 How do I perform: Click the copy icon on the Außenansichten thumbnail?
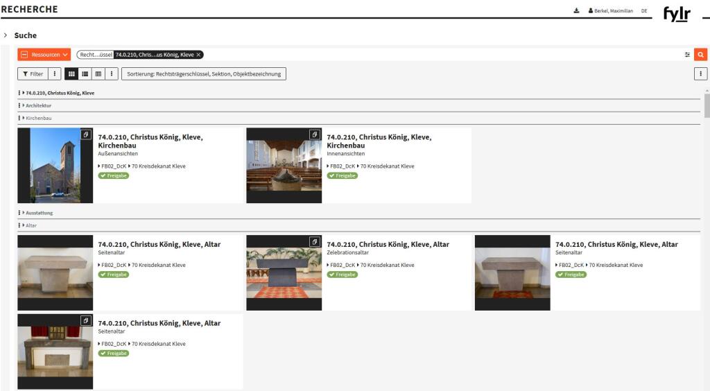pyautogui.click(x=85, y=134)
